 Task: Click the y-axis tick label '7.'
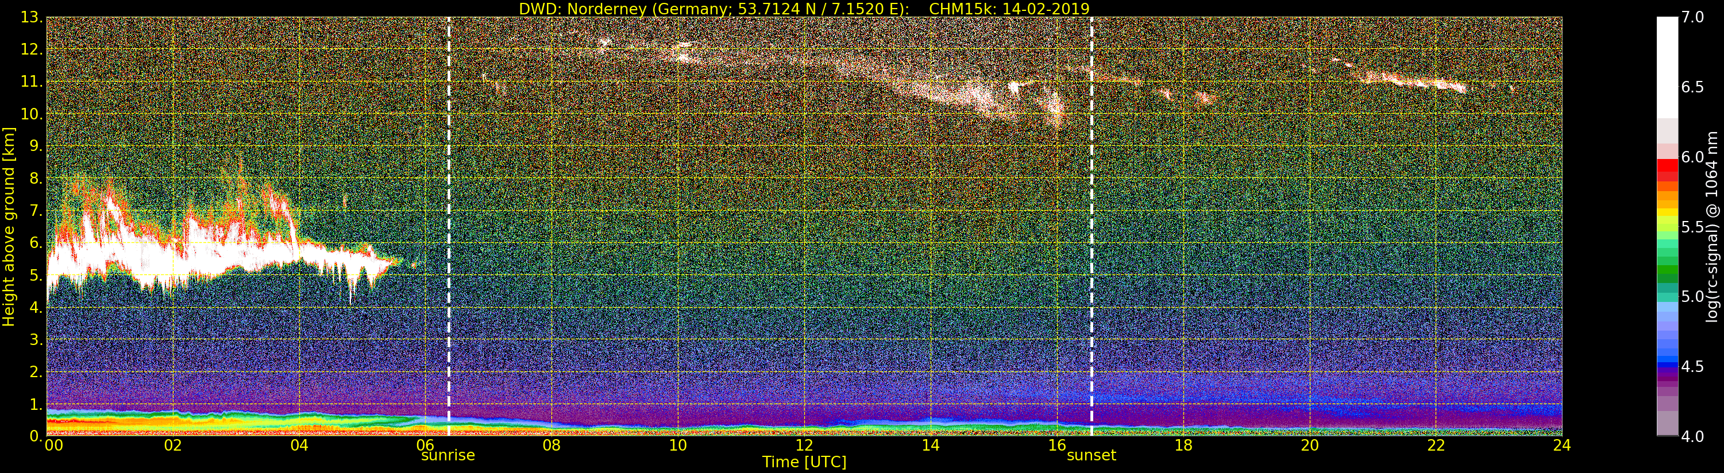point(36,211)
